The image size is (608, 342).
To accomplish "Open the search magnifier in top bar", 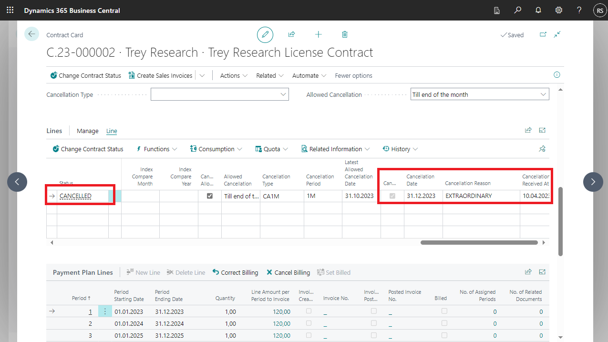I will pyautogui.click(x=517, y=10).
